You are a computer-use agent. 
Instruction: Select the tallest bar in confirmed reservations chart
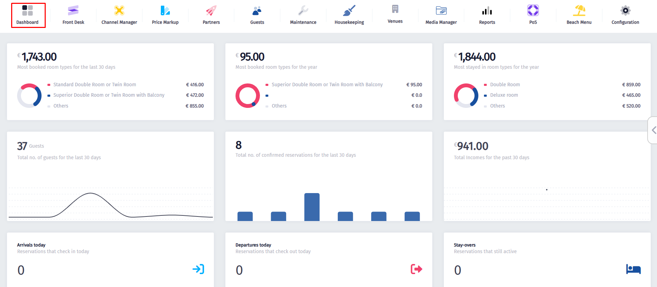[312, 207]
